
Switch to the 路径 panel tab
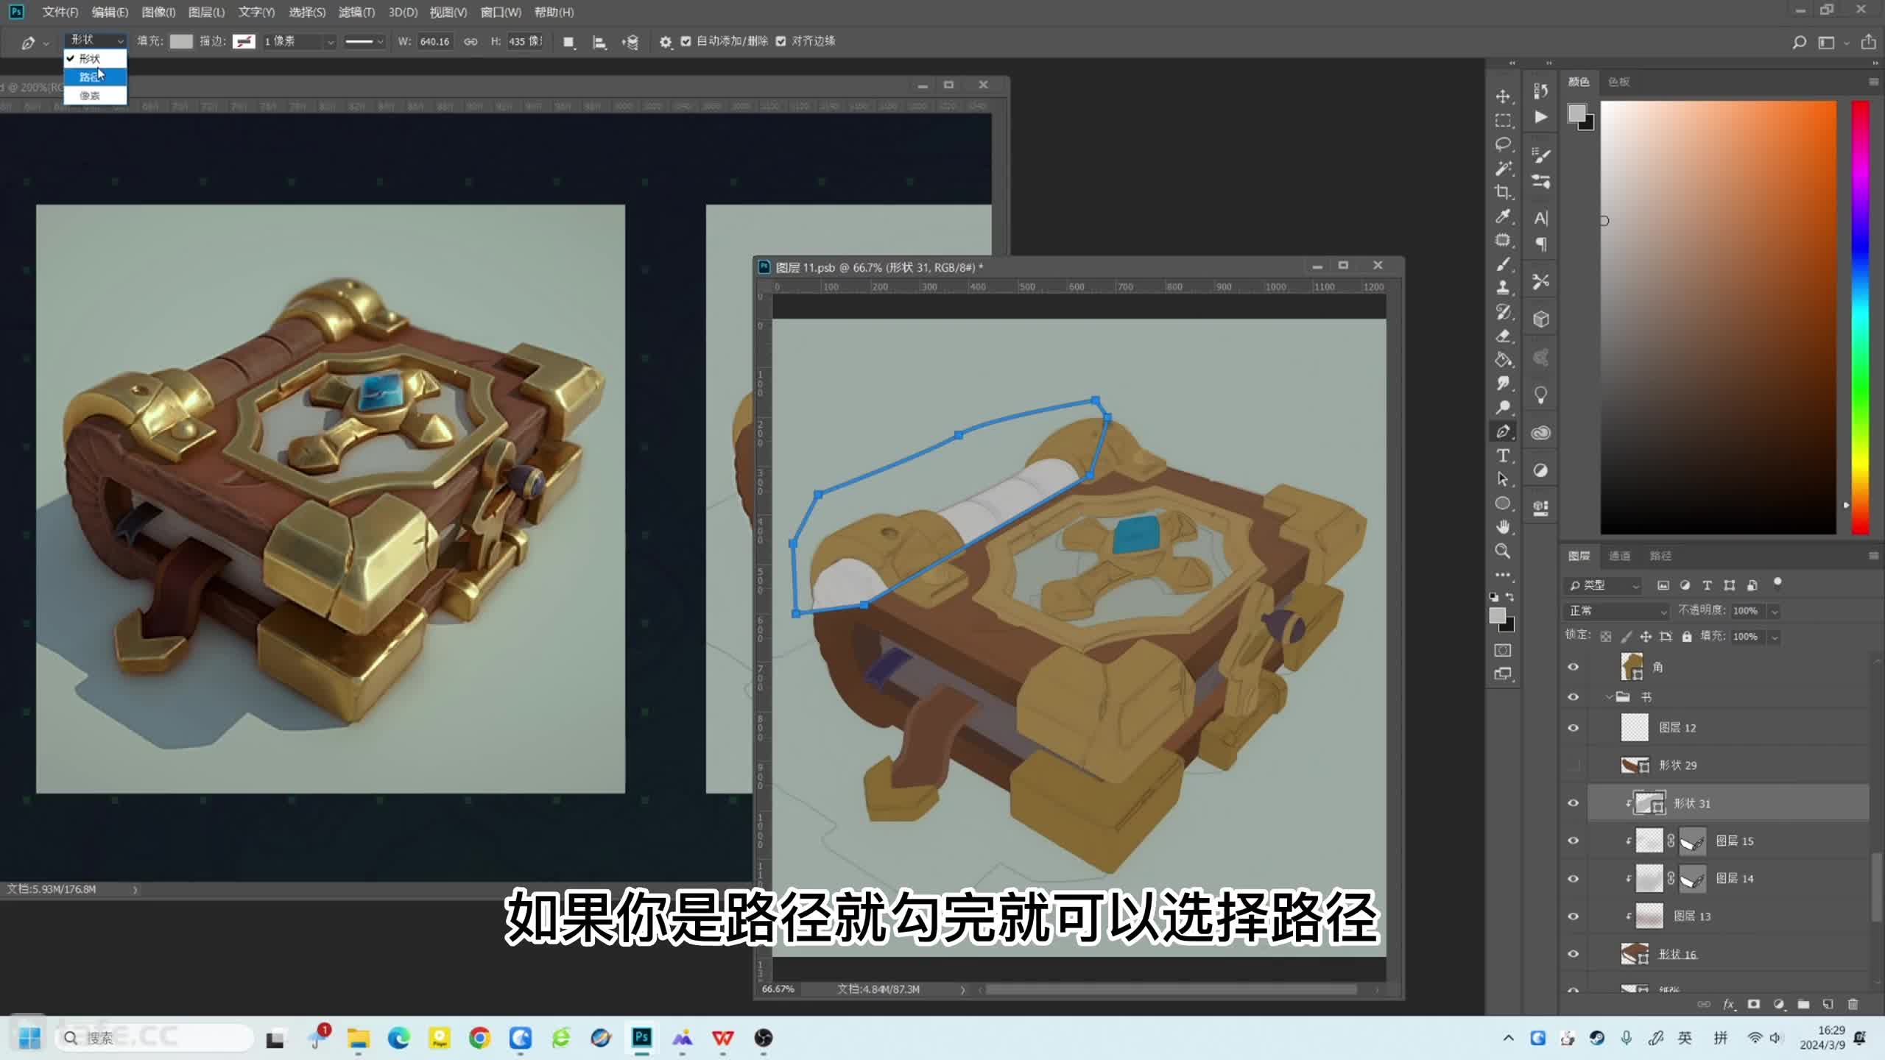click(1660, 556)
